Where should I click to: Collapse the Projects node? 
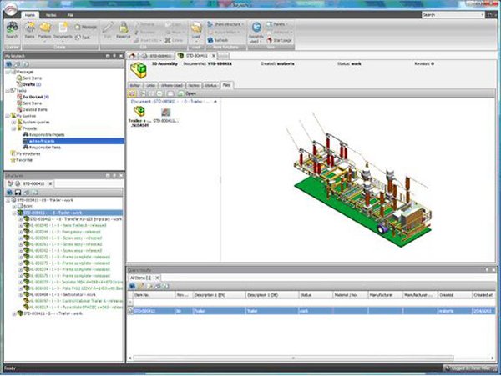tap(13, 128)
